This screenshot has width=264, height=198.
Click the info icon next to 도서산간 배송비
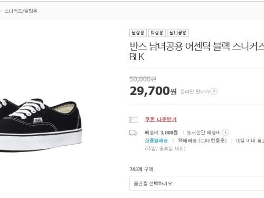coord(225,133)
